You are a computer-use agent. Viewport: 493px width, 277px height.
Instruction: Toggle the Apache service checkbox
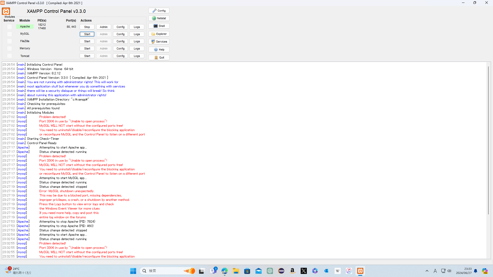[10, 27]
